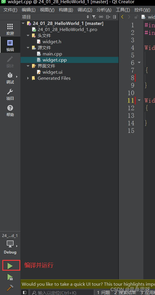Start debugging with the play-bug icon
The image size is (155, 295).
(x=10, y=277)
